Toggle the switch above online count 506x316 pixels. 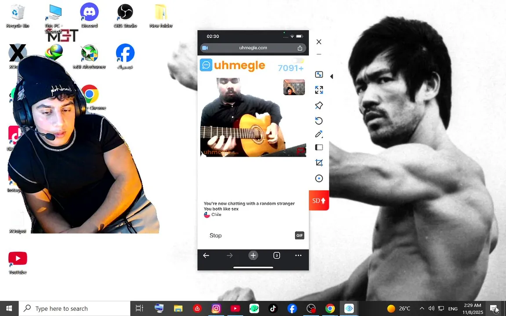click(x=298, y=60)
